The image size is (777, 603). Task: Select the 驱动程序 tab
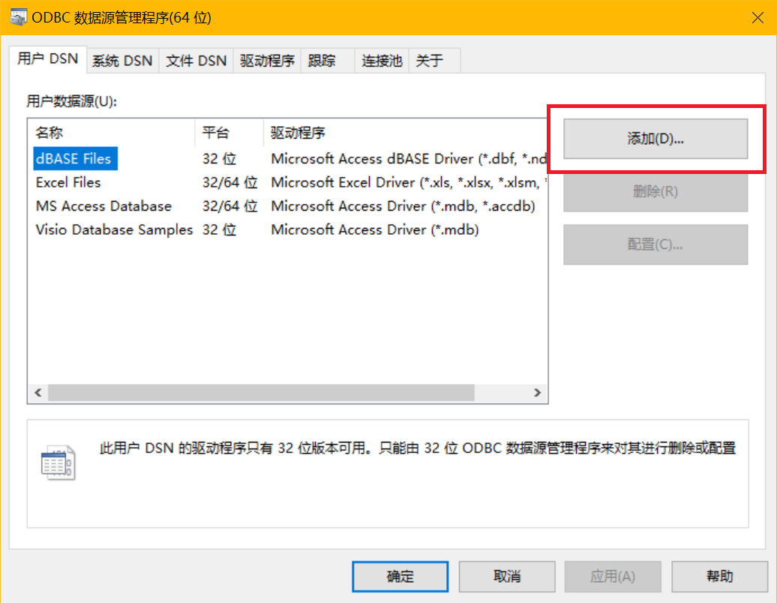coord(267,61)
